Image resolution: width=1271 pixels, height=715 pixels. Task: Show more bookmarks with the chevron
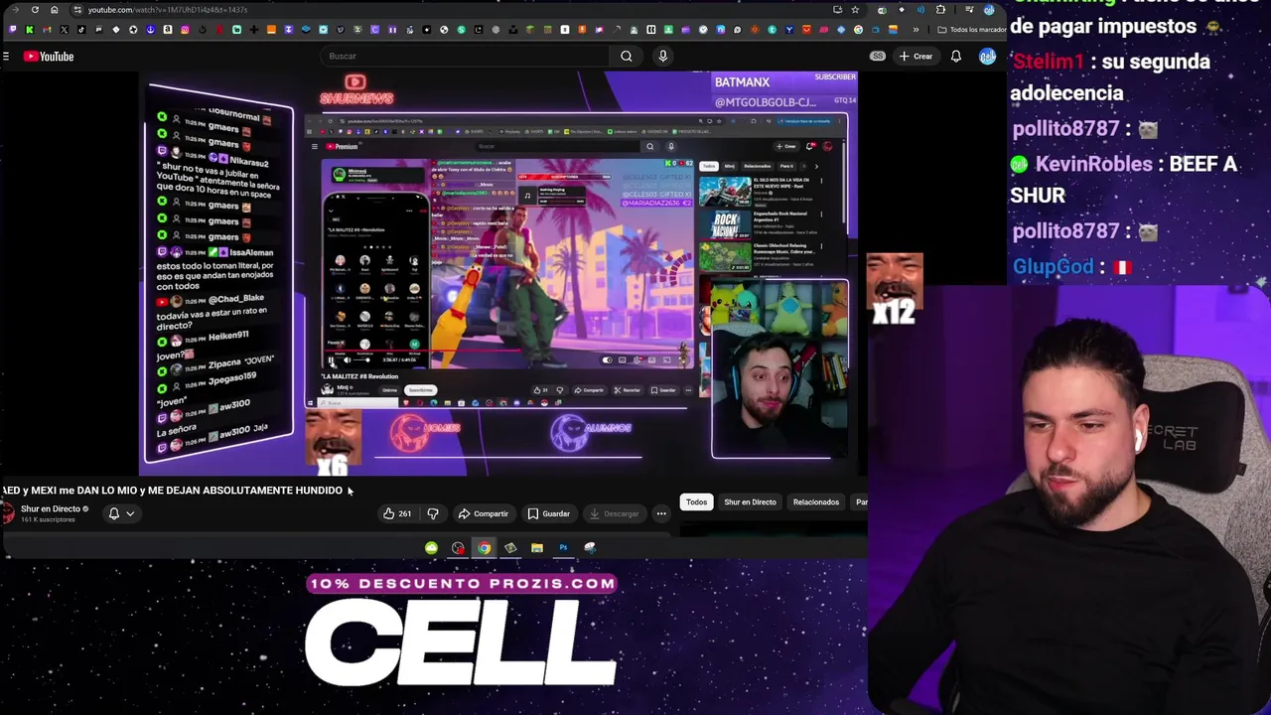pos(916,30)
